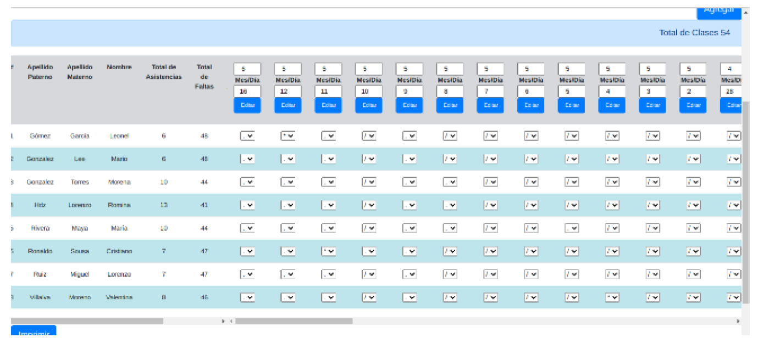Click Editar button for day 9 column

(410, 105)
